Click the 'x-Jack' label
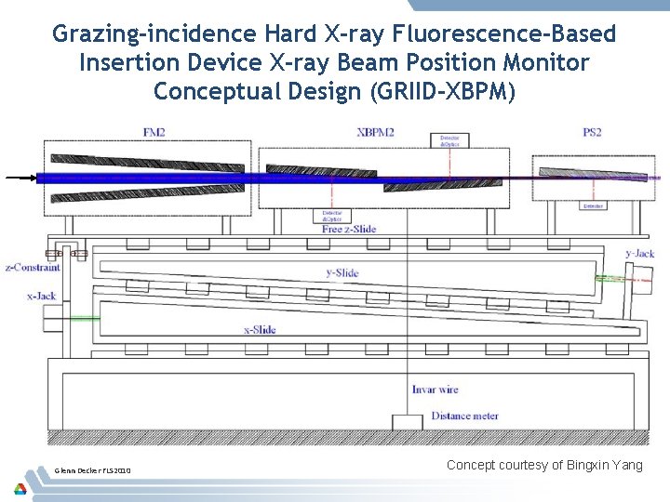Image resolution: width=670 pixels, height=502 pixels. tap(42, 296)
